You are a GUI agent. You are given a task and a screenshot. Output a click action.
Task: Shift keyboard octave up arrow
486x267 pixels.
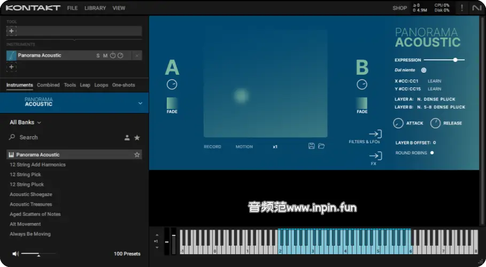point(157,235)
